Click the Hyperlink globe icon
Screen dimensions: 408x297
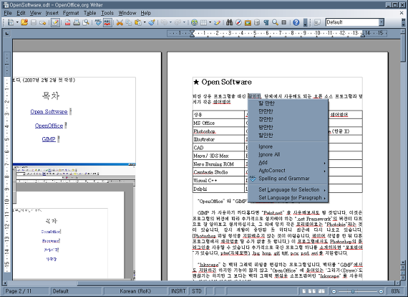point(194,23)
